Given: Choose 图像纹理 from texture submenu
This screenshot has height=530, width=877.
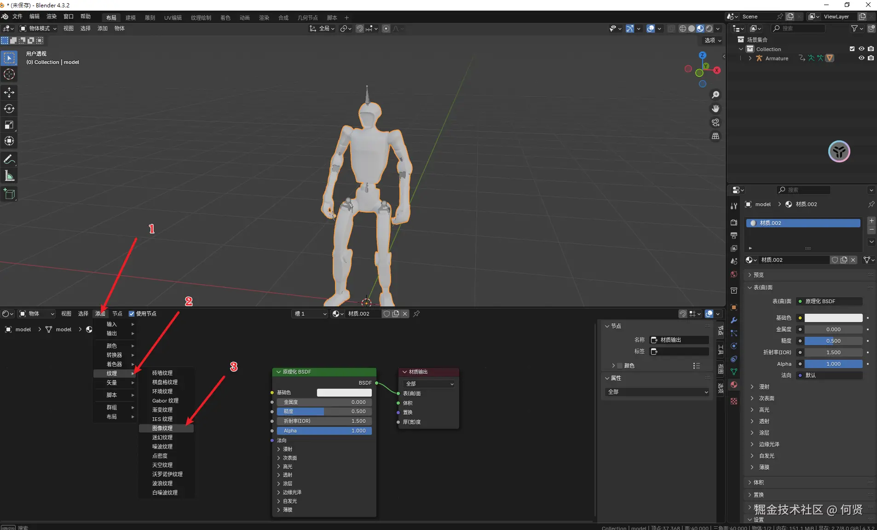Looking at the screenshot, I should click(x=163, y=428).
